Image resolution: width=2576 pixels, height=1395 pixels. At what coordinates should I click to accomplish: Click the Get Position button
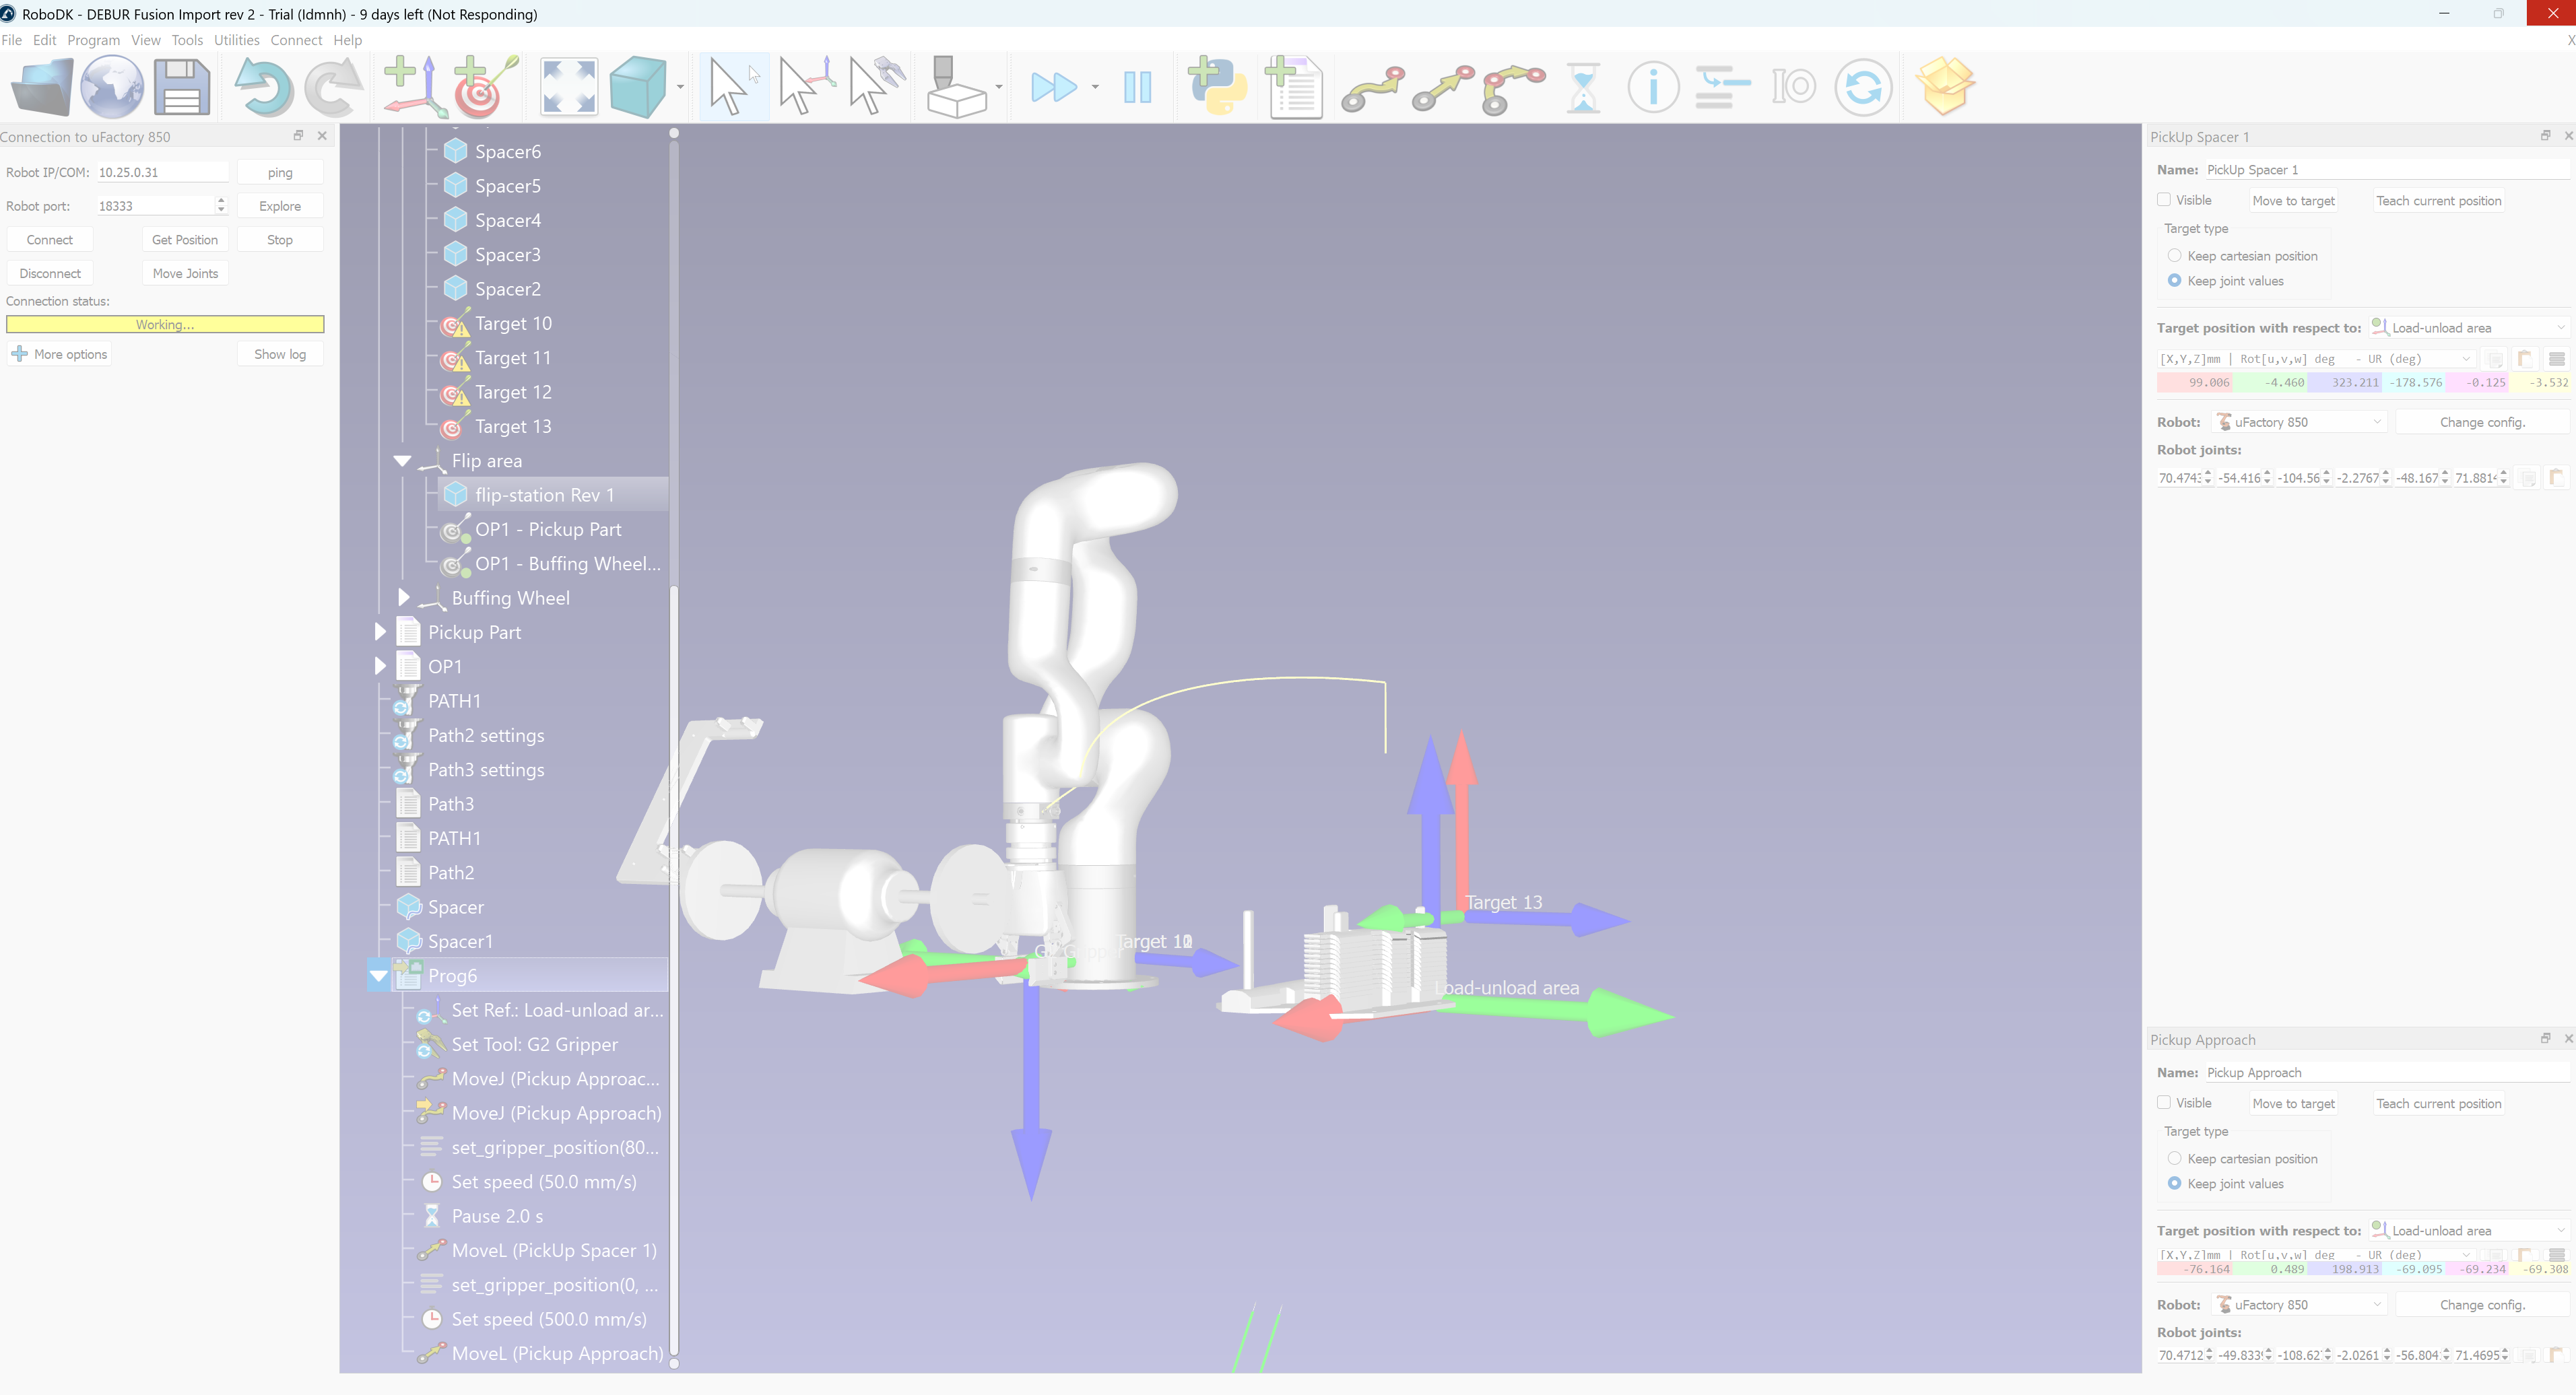185,240
